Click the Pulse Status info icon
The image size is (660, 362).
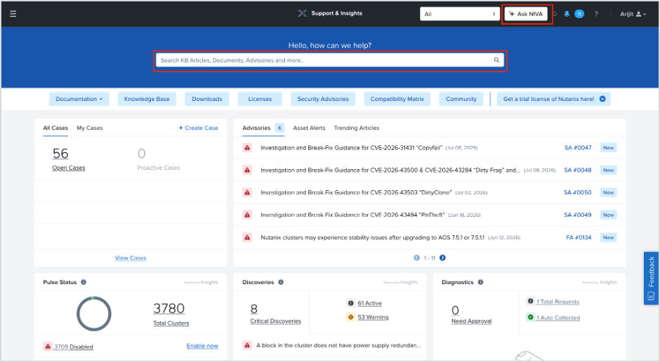tap(84, 282)
